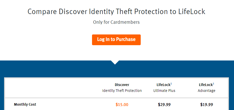Click the Log In to Purchase button

(116, 40)
